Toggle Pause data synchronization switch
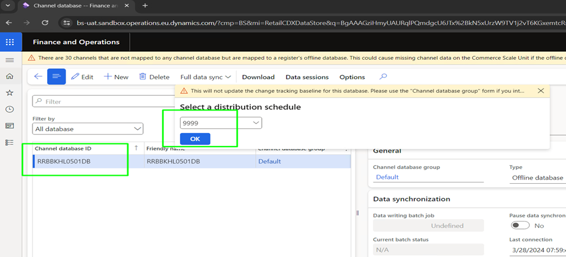Screen dimensions: 566x257 520,226
